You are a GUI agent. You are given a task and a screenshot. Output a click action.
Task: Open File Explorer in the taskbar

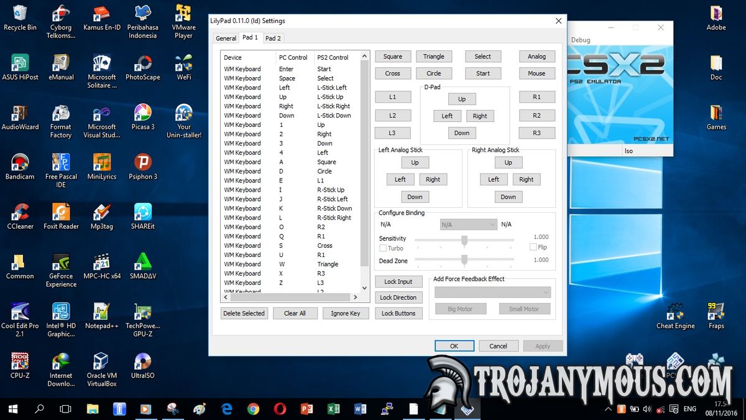pyautogui.click(x=92, y=409)
